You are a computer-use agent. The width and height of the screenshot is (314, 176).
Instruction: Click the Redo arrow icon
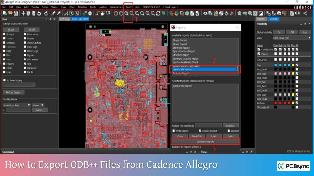[x=46, y=13]
